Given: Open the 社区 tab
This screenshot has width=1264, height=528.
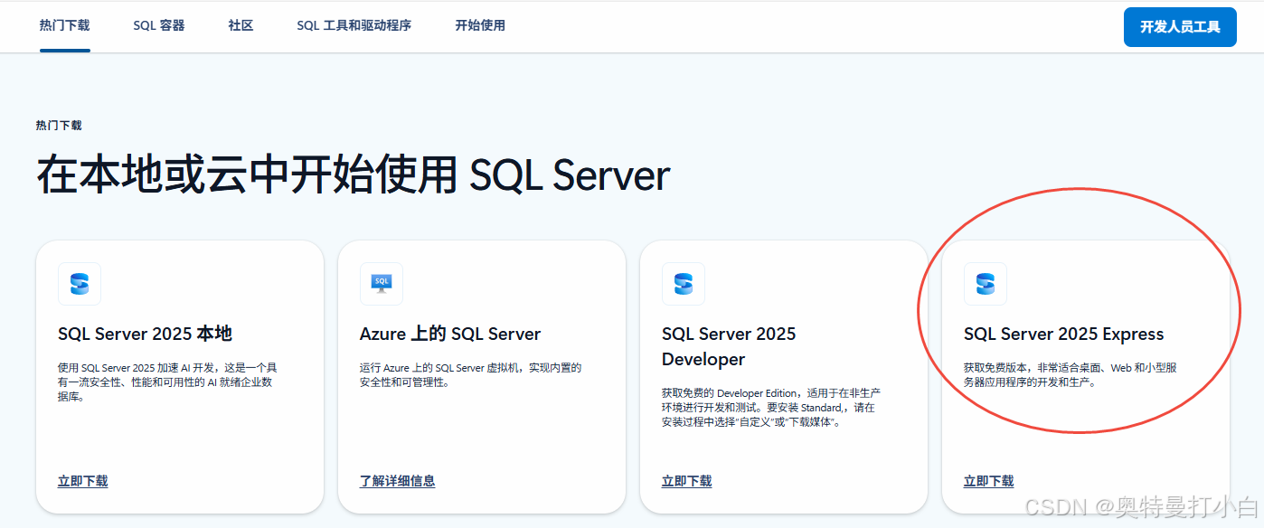Looking at the screenshot, I should point(241,25).
